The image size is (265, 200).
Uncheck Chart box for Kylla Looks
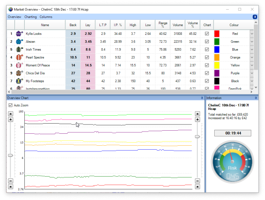tap(207, 34)
